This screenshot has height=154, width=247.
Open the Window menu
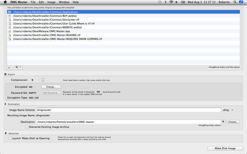tap(64, 2)
